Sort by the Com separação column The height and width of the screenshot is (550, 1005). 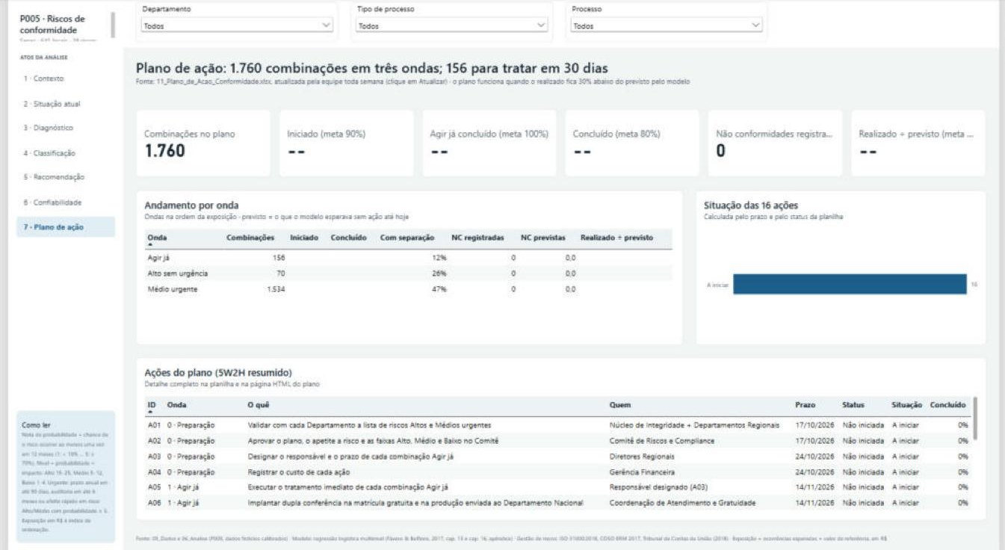pos(407,238)
